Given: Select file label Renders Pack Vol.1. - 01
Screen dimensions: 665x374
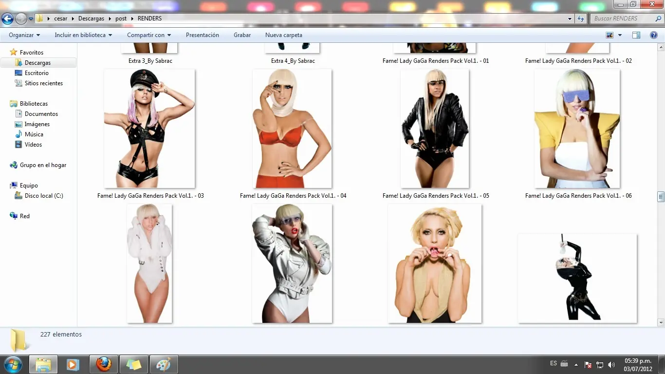Looking at the screenshot, I should [x=436, y=61].
